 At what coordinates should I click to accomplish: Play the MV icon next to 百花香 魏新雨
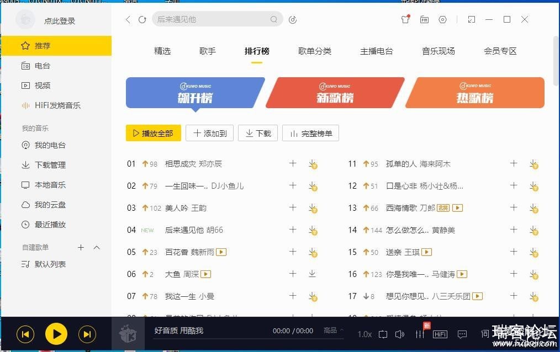221,252
